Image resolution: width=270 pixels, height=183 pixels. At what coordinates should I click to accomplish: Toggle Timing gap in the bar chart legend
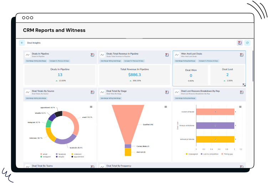[x=227, y=154]
